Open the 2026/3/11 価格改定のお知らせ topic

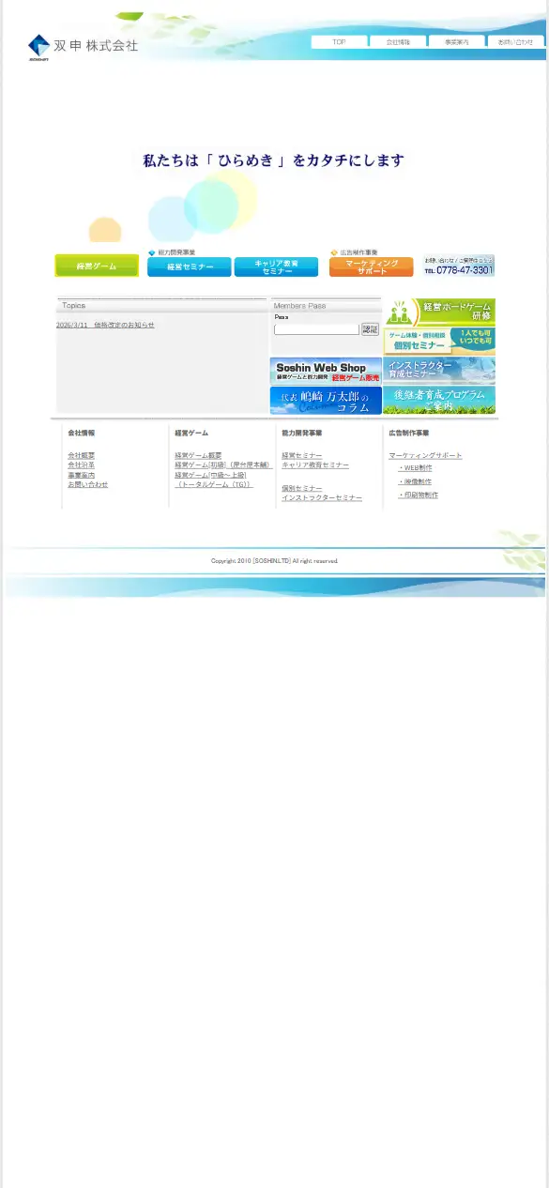click(x=105, y=325)
